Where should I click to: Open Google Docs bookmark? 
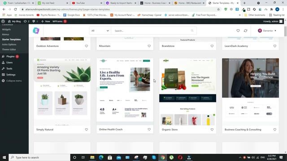[72, 15]
